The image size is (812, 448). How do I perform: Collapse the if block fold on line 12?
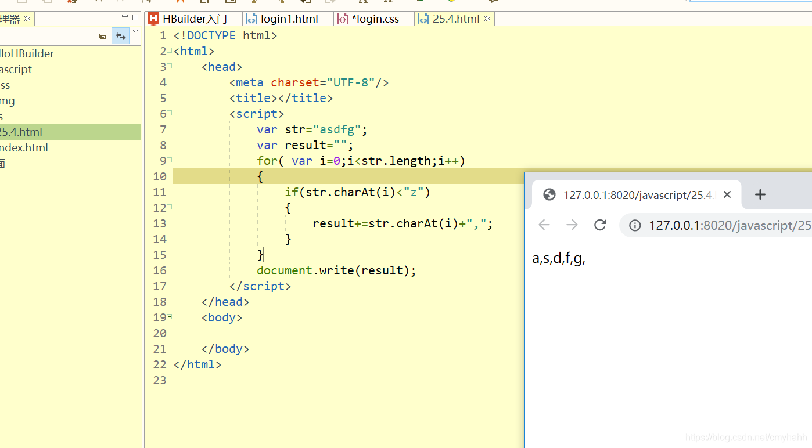(x=170, y=207)
